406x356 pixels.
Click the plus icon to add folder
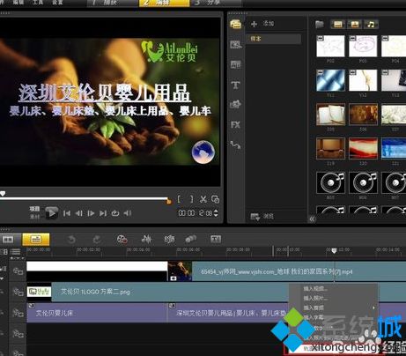[255, 24]
